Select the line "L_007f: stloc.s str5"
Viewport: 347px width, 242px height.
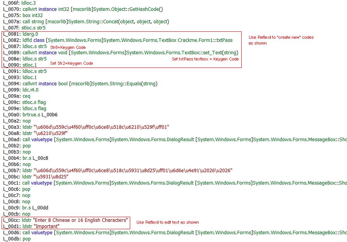24,28
